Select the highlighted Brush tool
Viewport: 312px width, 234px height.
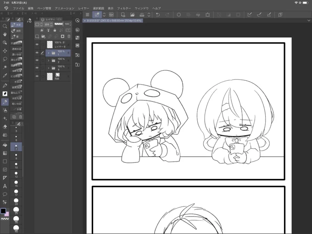click(5, 102)
